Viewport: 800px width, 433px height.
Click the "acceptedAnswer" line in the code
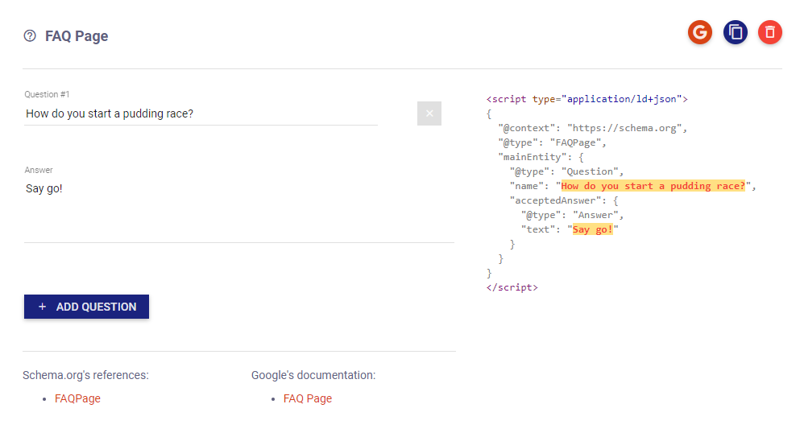point(564,200)
